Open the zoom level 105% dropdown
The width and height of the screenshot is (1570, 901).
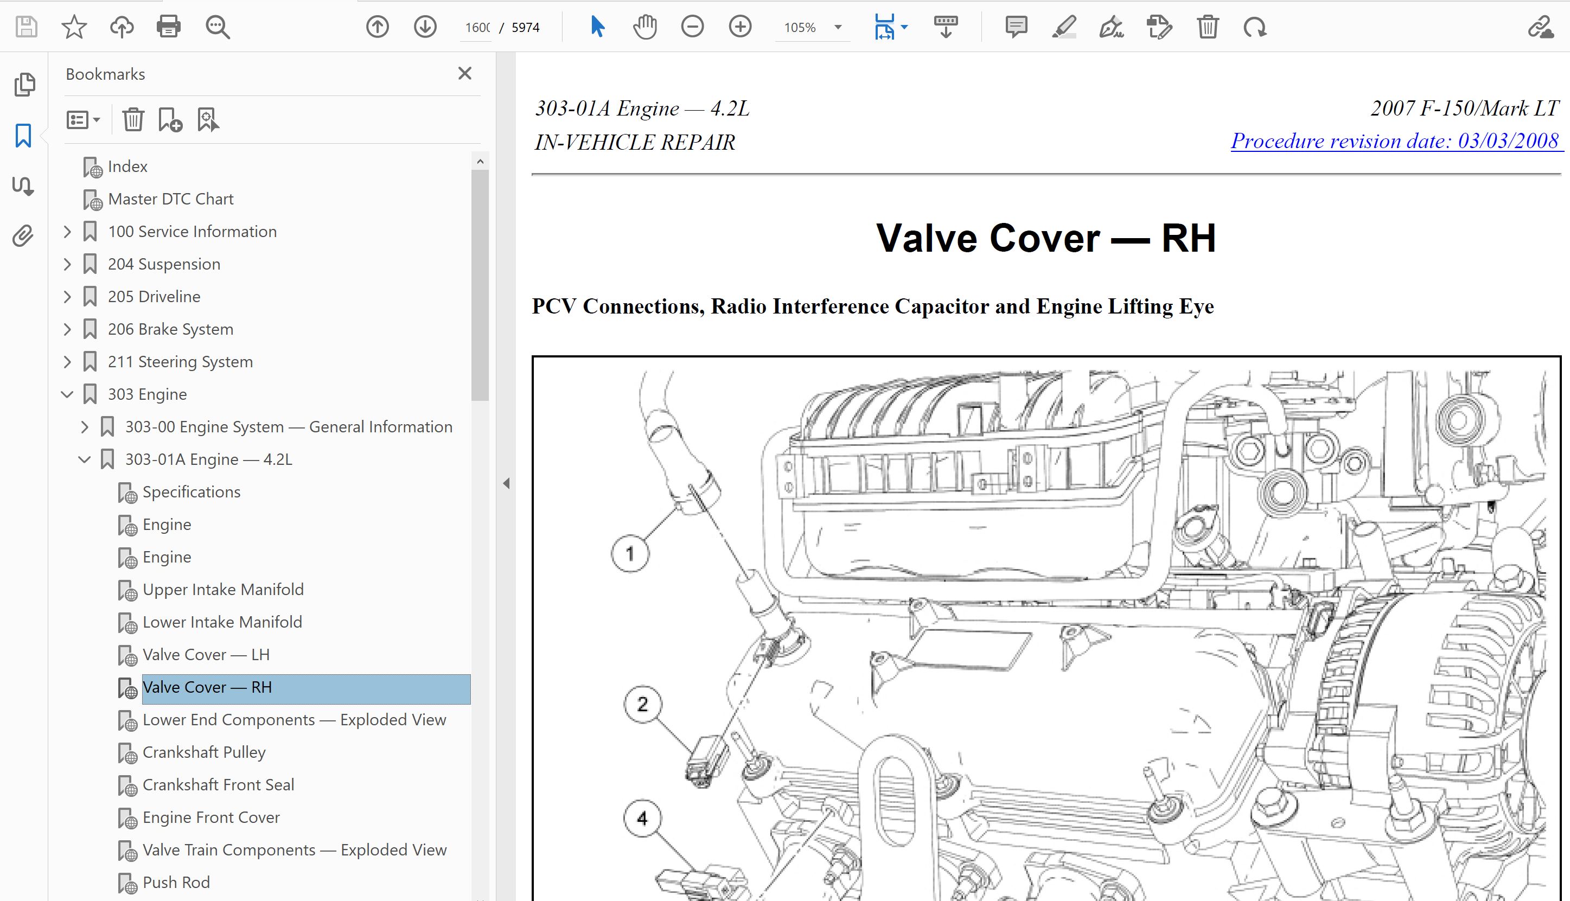(x=838, y=27)
